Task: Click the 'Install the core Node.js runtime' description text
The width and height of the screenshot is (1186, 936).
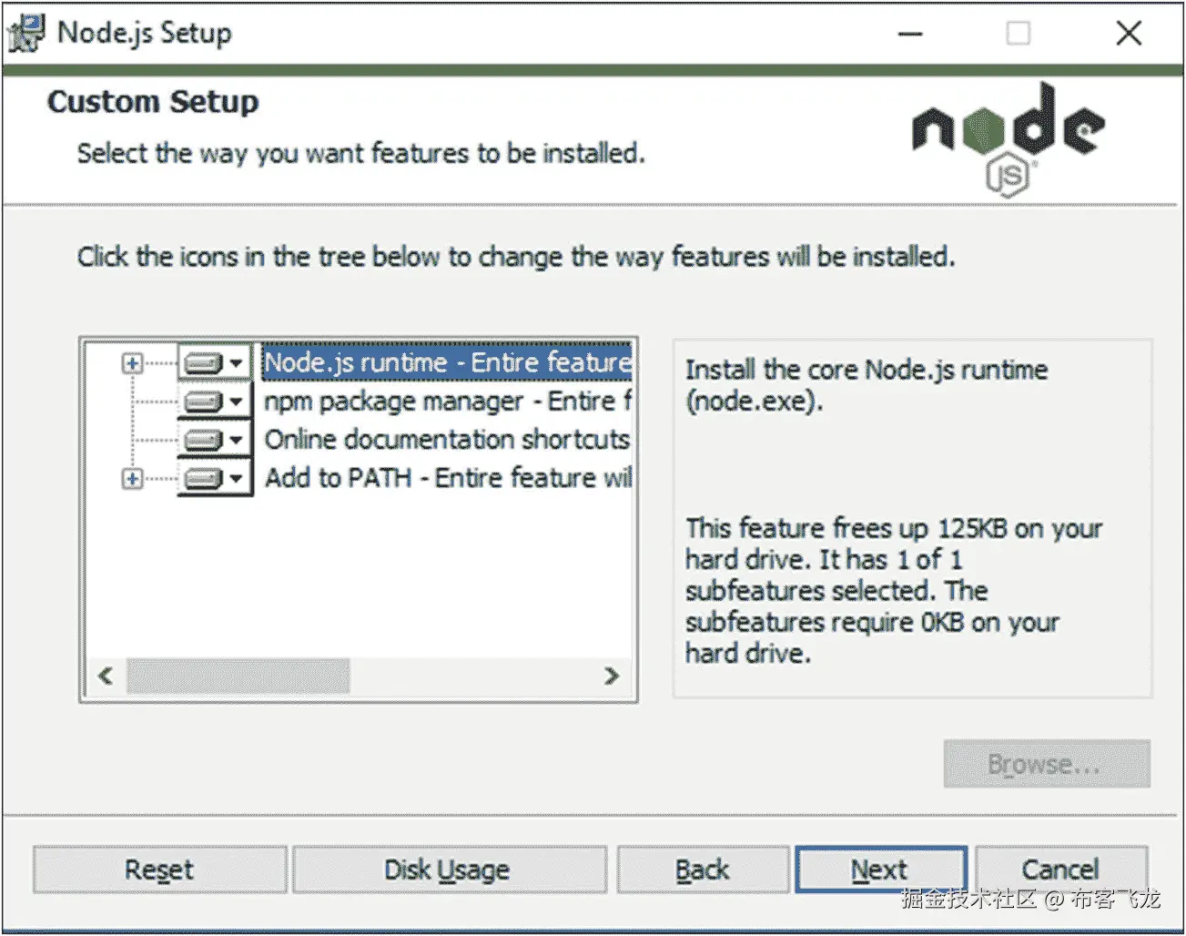Action: 866,385
